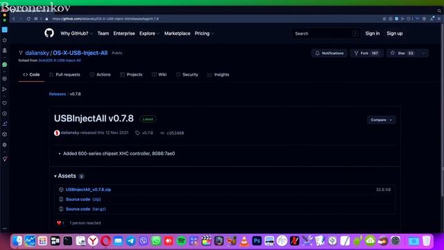Open commit cd53468 link
This screenshot has height=250, width=444.
click(x=176, y=133)
